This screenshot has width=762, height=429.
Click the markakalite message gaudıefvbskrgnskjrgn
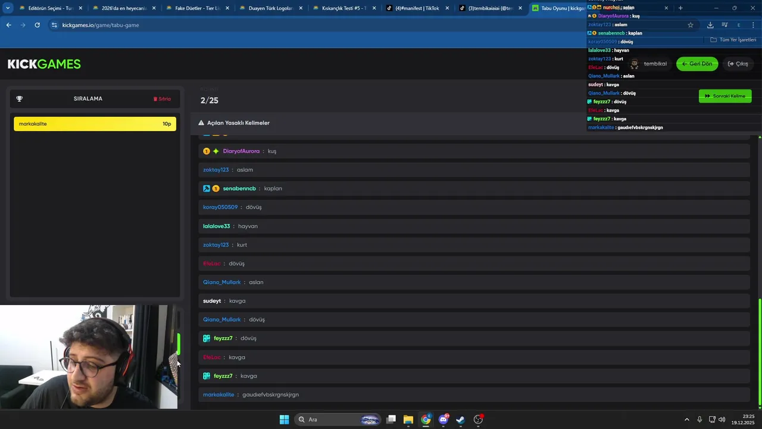[270, 394]
